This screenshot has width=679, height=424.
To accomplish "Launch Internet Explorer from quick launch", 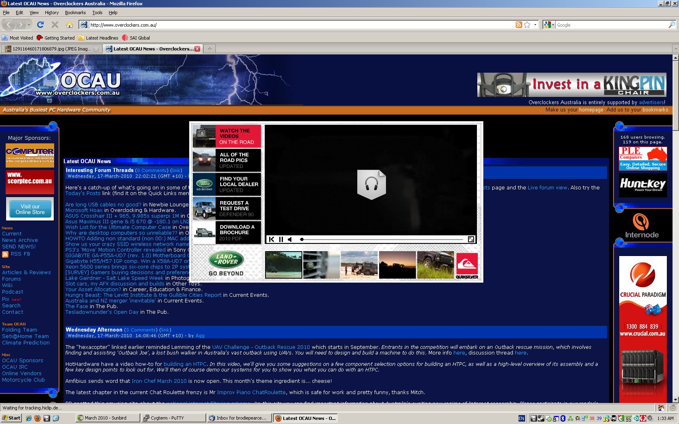I will (29, 418).
